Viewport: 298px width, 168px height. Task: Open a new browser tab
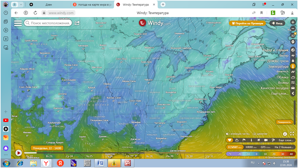tap(163, 5)
